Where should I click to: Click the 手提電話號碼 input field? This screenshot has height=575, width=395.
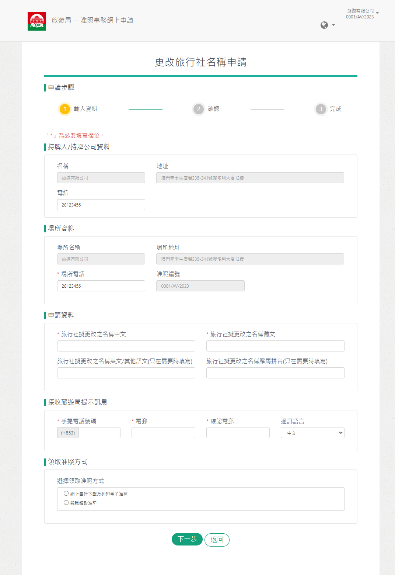(x=99, y=433)
